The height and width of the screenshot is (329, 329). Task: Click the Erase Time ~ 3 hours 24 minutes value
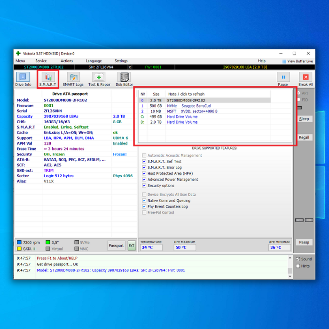[x=64, y=149]
